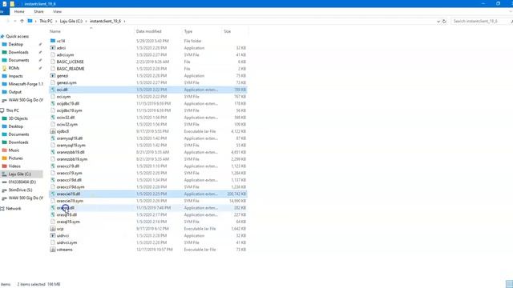Expand chevron after This PC breadcrumb

pyautogui.click(x=56, y=21)
